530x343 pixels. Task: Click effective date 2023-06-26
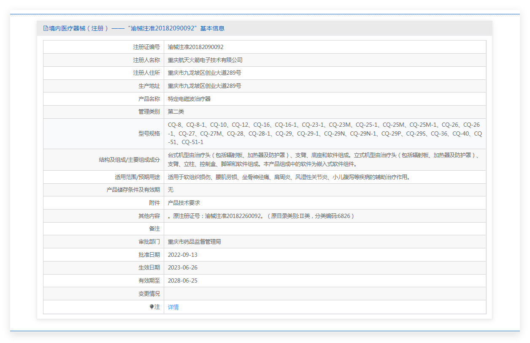click(182, 267)
